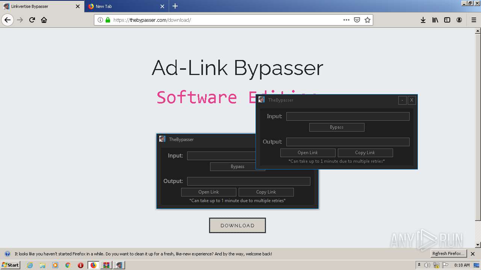481x270 pixels.
Task: Open the page actions three-dot menu
Action: coord(346,20)
